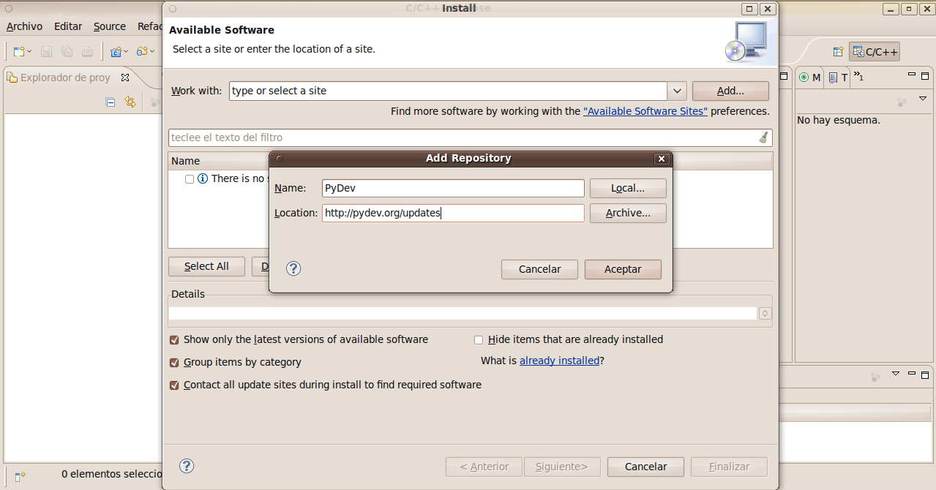The height and width of the screenshot is (490, 936).
Task: Click the Save All icon in Eclipse toolbar
Action: pos(67,51)
